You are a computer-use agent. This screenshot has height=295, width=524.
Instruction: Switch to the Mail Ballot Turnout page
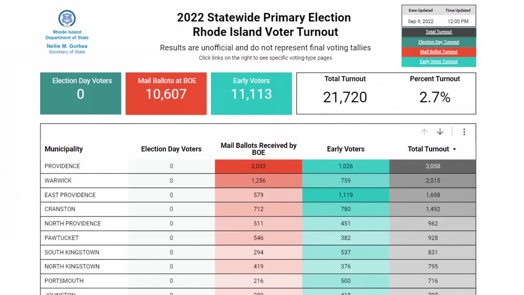[439, 52]
